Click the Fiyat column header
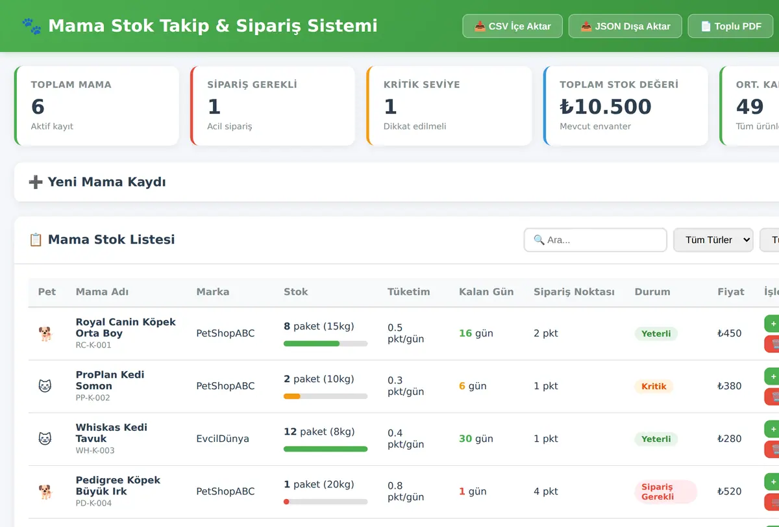 tap(731, 292)
